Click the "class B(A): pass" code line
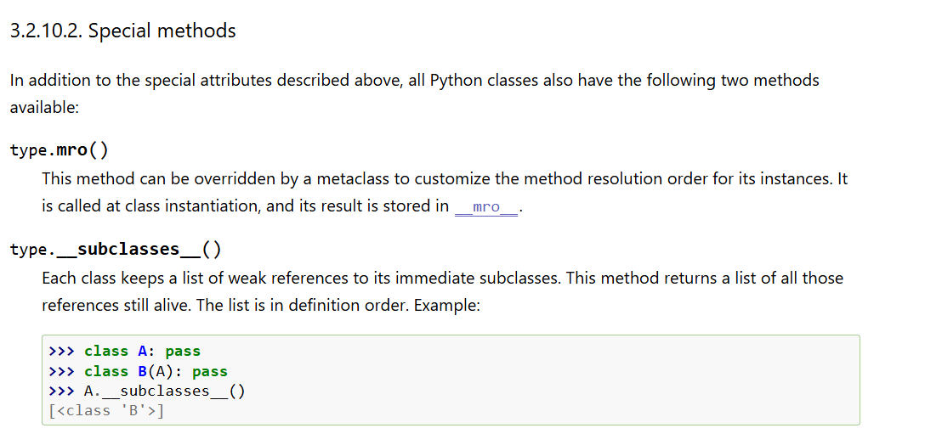 click(x=156, y=371)
